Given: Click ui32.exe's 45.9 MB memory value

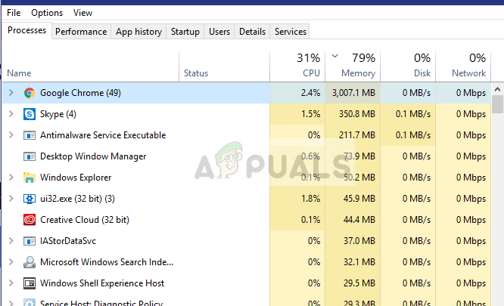Looking at the screenshot, I should click(359, 199).
